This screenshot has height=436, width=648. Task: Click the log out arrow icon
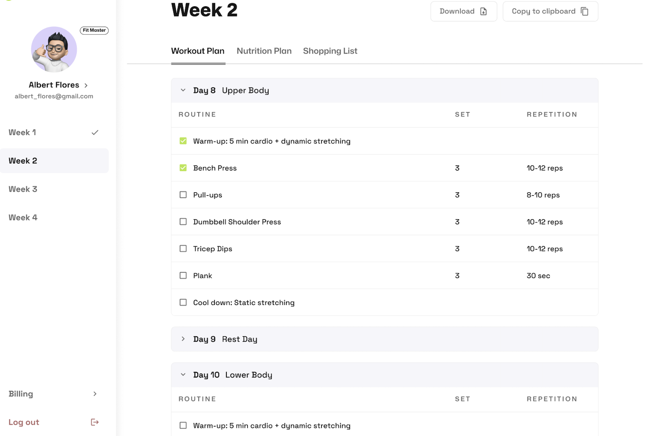coord(95,422)
